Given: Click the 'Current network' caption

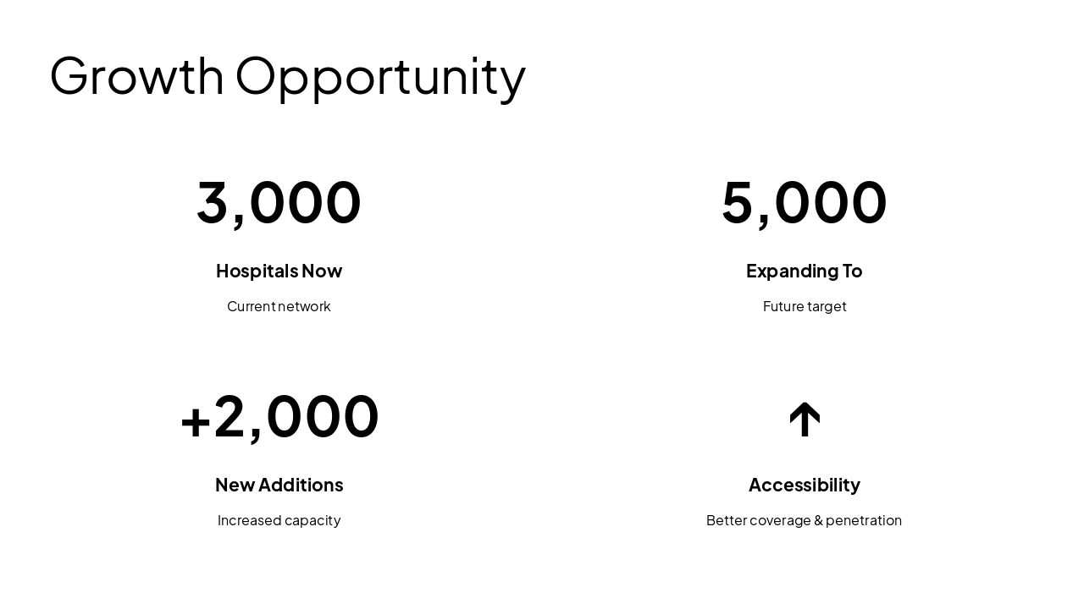Looking at the screenshot, I should [x=279, y=306].
